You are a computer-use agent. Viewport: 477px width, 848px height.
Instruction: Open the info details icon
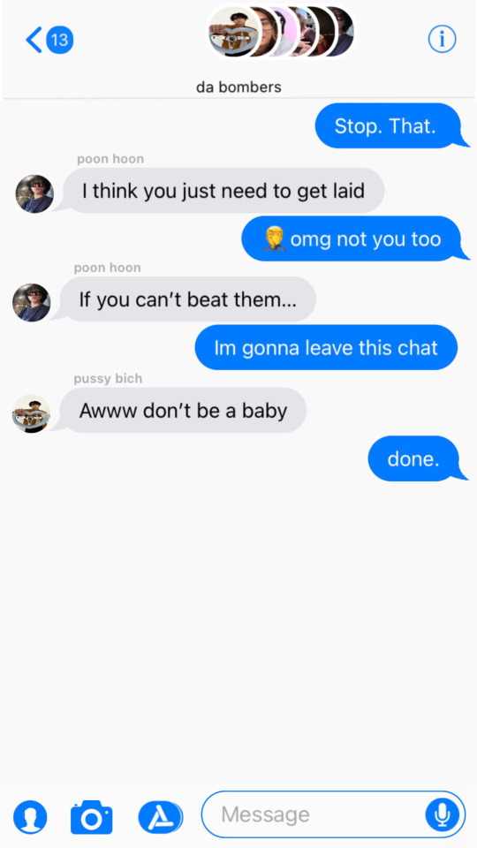tap(442, 39)
